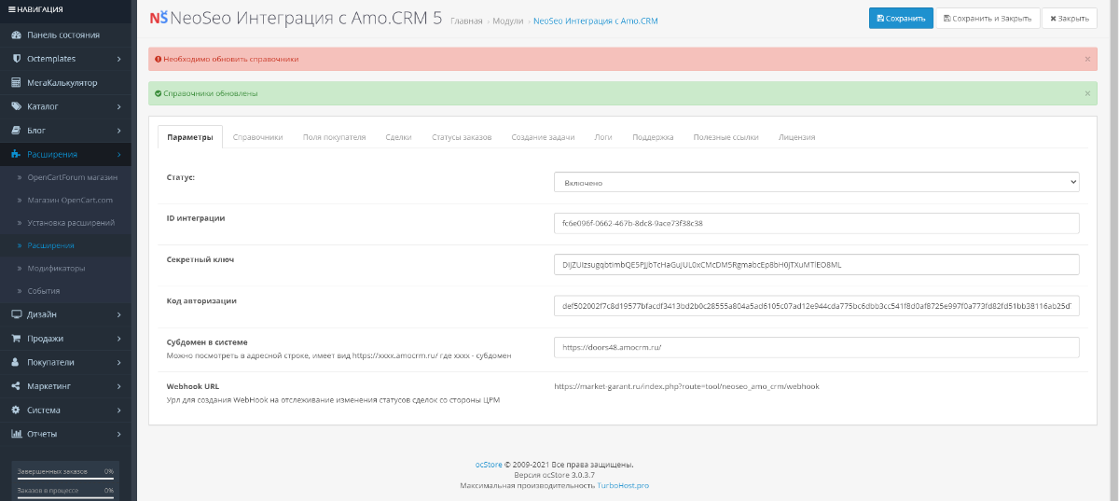Click the Сохранить button
1119x501 pixels.
(901, 18)
